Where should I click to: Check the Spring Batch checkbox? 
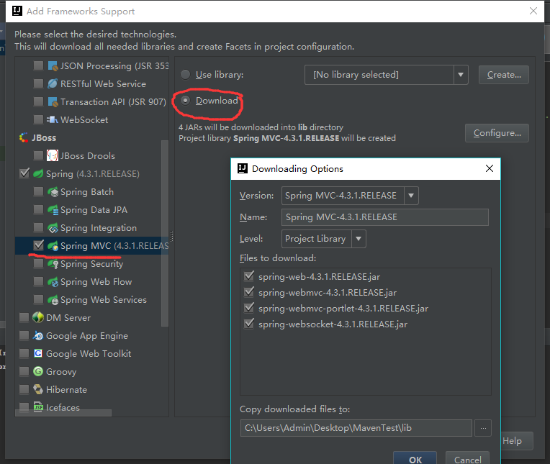point(38,191)
